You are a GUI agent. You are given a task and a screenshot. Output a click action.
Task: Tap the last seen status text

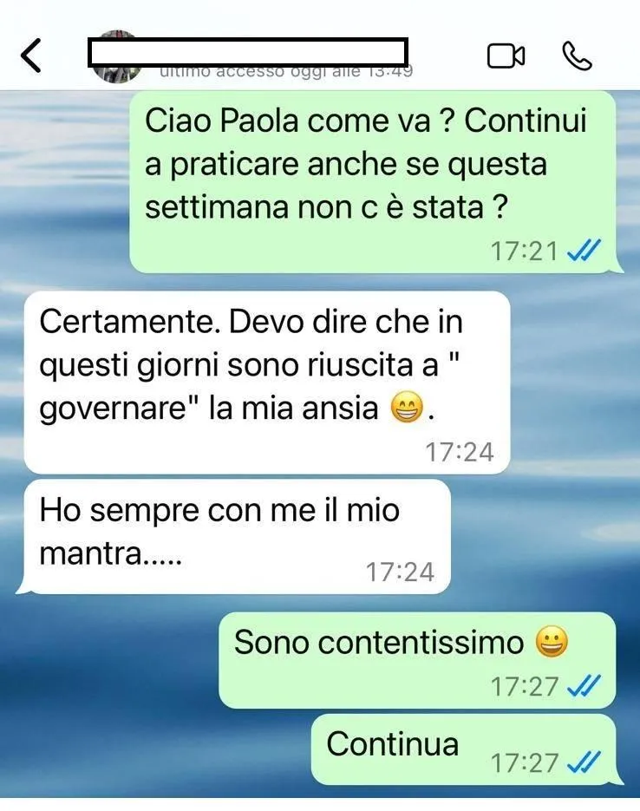click(286, 71)
